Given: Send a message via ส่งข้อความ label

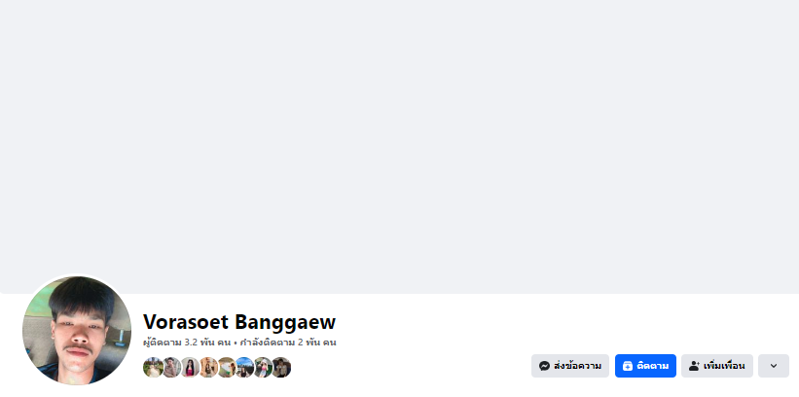Looking at the screenshot, I should (x=577, y=366).
